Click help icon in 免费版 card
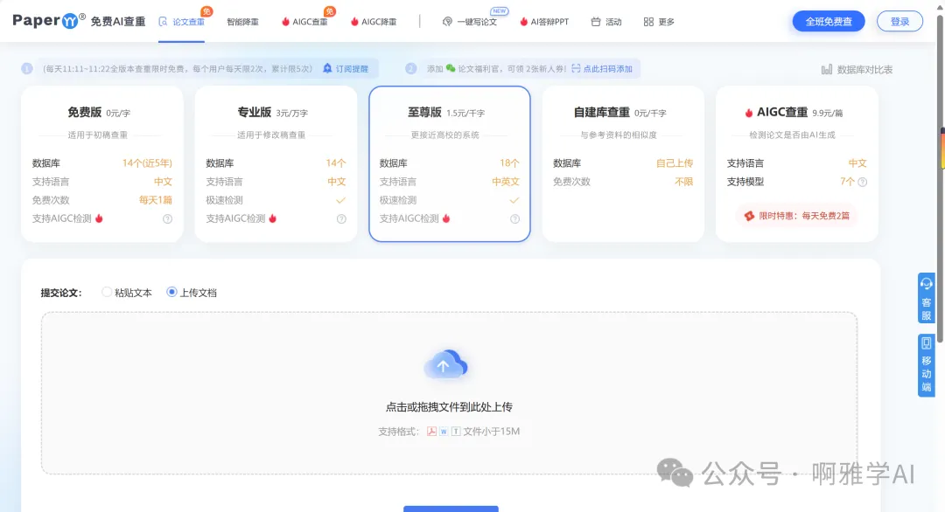Screen dimensions: 945x512 point(167,218)
